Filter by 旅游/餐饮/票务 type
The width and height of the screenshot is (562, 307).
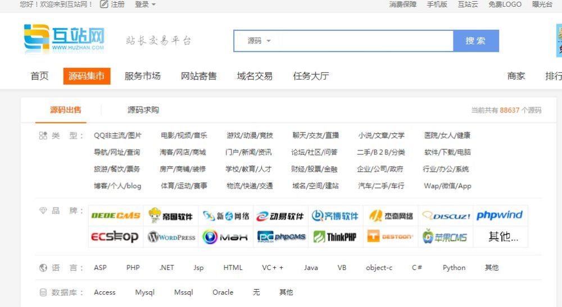click(x=117, y=169)
